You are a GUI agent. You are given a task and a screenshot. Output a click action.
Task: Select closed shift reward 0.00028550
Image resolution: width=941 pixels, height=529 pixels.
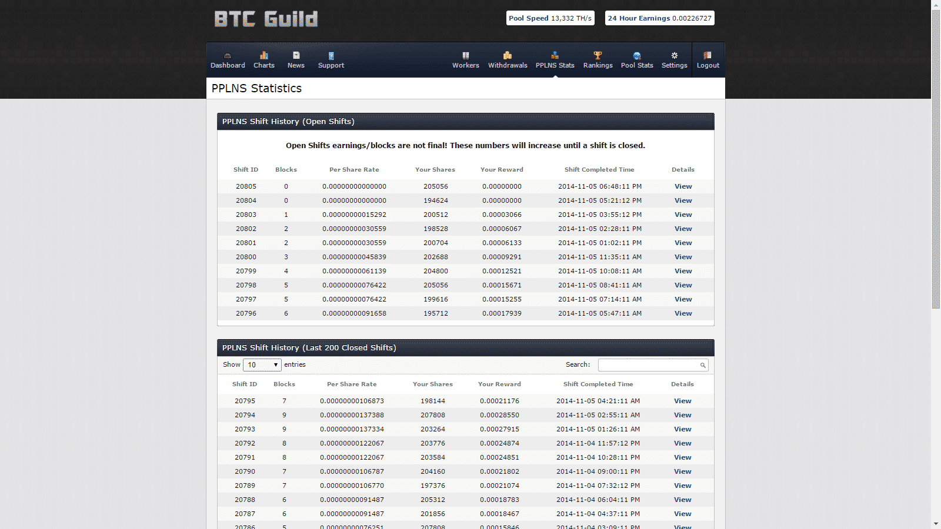499,415
